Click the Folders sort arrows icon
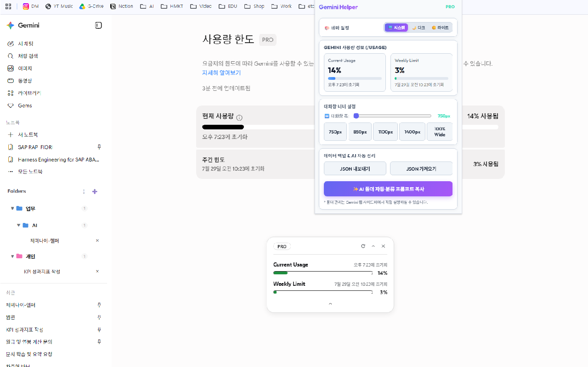The image size is (588, 367). pos(84,191)
